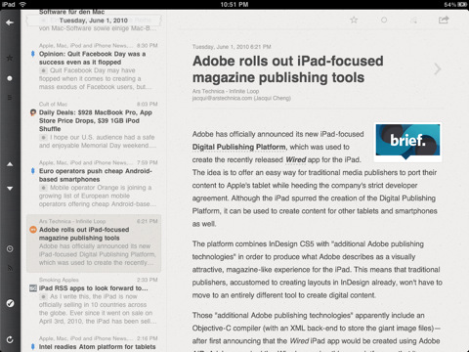Open share menu for article
469x352 pixels.
point(444,20)
